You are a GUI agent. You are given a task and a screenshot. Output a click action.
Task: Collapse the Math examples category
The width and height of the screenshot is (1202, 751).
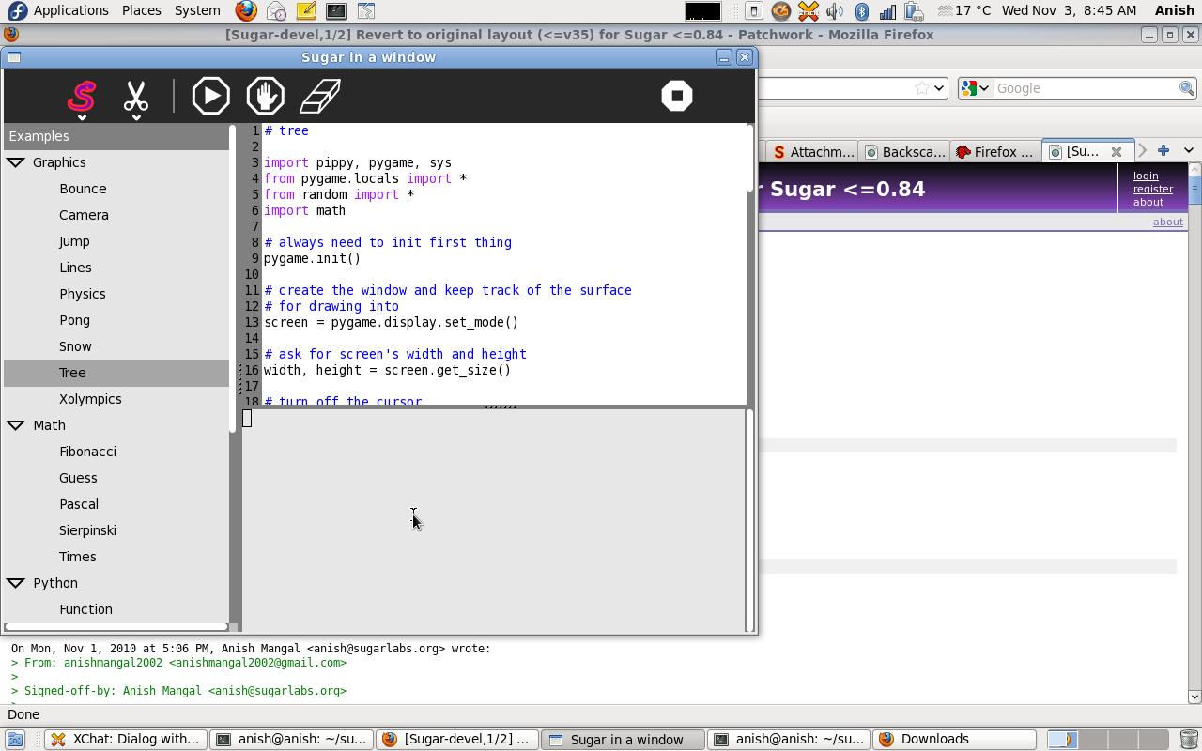16,425
